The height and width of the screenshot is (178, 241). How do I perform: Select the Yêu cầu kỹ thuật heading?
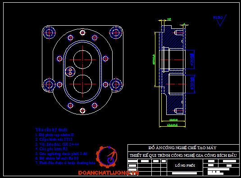[x=51, y=130]
